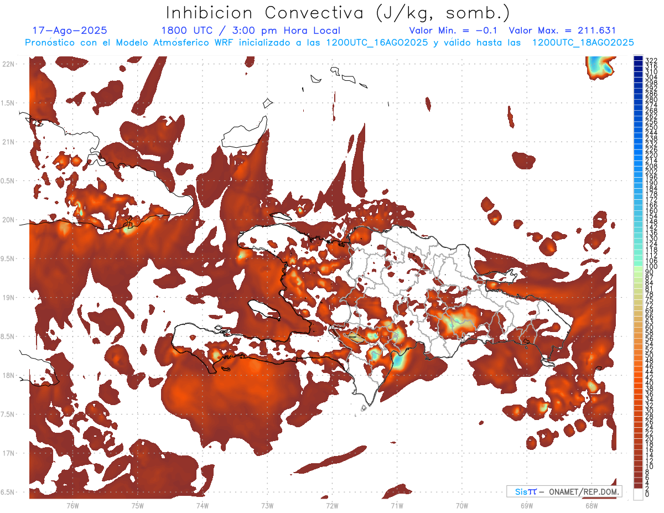Click the '69W' longitude label
664x513 pixels.
526,505
